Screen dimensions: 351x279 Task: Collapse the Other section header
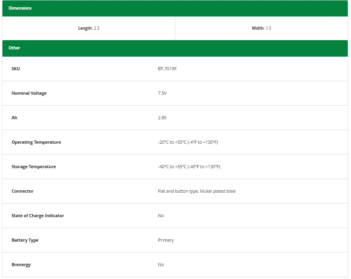[x=175, y=48]
